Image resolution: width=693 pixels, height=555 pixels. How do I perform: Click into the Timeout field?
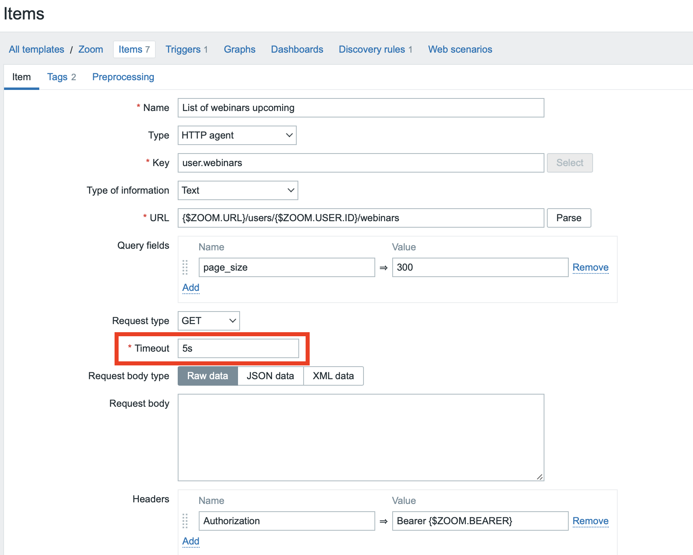click(x=238, y=348)
